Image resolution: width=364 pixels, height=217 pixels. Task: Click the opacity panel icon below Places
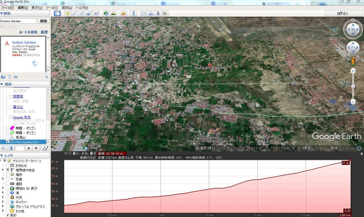(11, 148)
